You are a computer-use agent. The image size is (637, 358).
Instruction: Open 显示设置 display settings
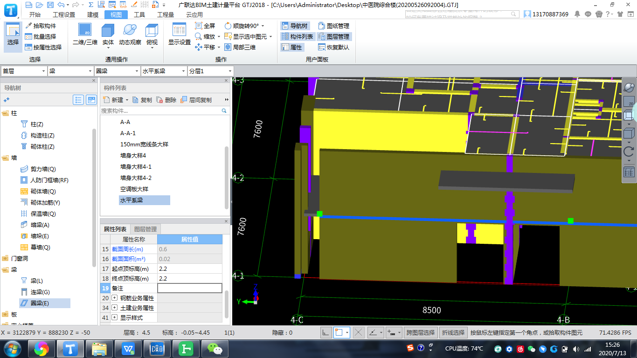pos(180,35)
